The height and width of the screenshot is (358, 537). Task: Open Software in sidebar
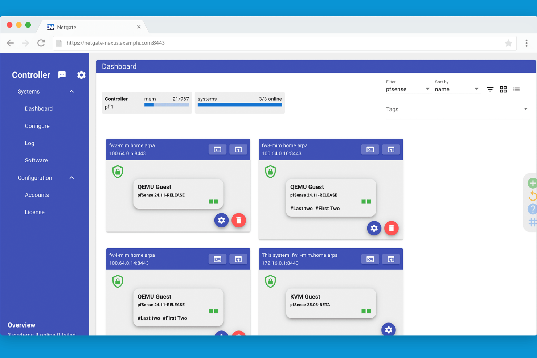tap(36, 160)
